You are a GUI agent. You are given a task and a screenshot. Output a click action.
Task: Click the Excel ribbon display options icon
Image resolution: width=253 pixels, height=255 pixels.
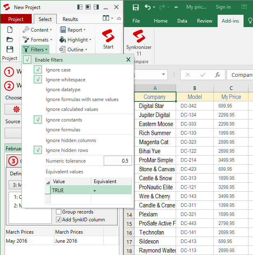[244, 7]
